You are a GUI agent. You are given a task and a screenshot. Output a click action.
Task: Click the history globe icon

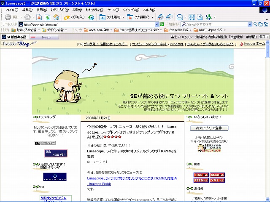[91, 17]
